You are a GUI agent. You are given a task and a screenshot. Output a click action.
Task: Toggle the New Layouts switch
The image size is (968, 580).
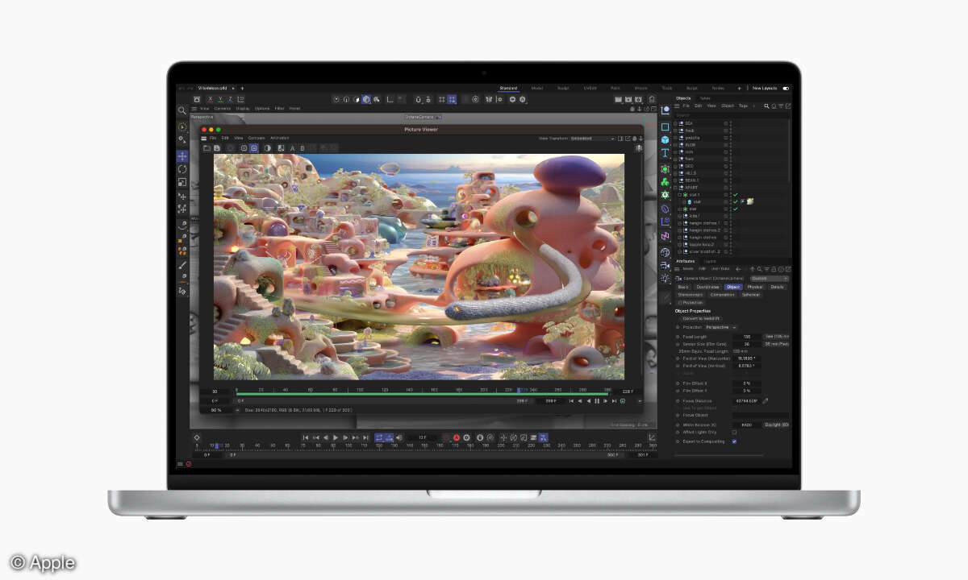tap(786, 89)
